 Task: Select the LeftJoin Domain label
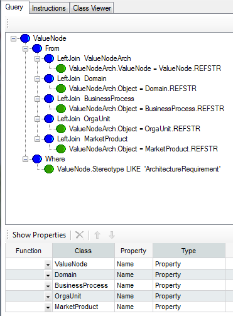point(82,79)
